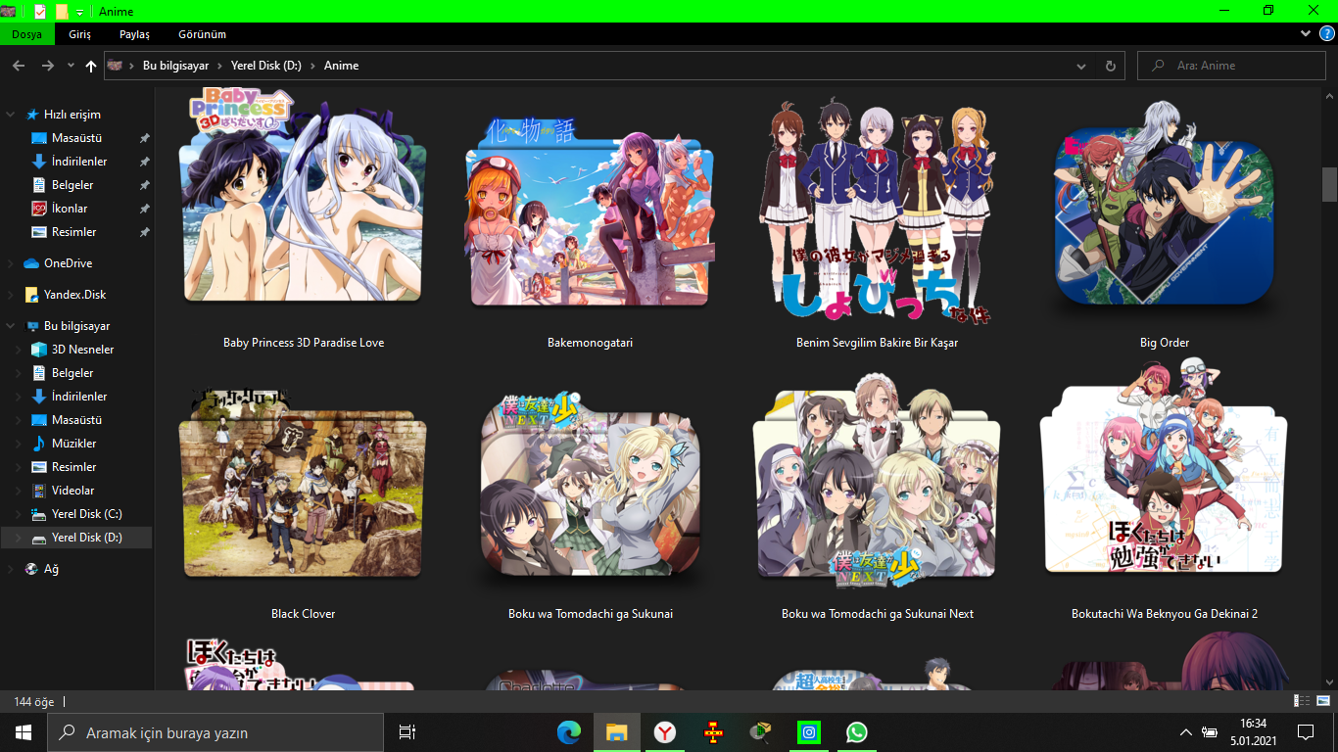Open the chevron right after Yerel Disk (D:) breadcrumb
1338x752 pixels.
click(x=313, y=66)
